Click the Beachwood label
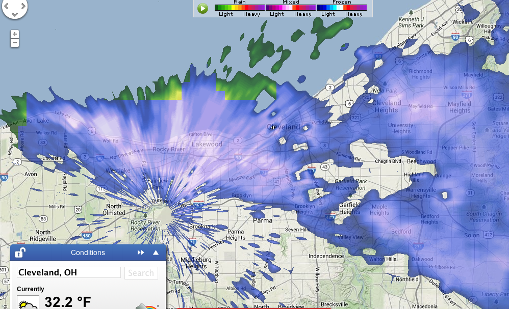 422,161
